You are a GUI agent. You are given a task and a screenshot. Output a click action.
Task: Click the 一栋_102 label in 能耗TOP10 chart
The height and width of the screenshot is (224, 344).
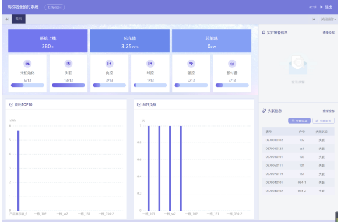click(40, 213)
